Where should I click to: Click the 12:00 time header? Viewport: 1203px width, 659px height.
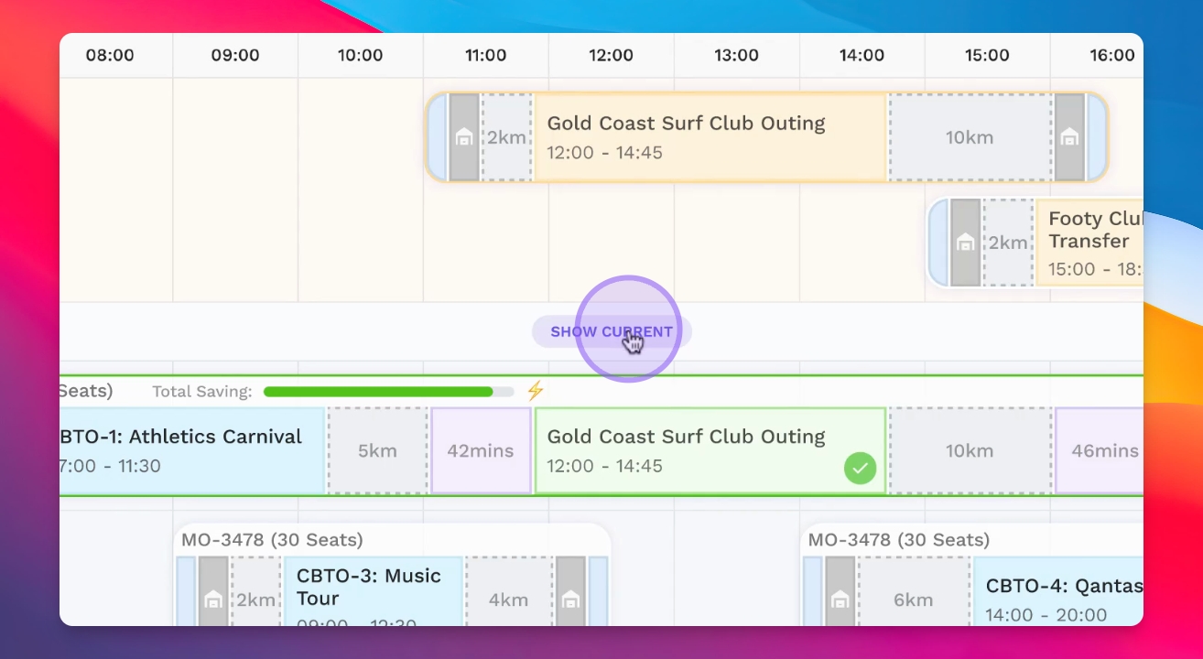pyautogui.click(x=611, y=56)
